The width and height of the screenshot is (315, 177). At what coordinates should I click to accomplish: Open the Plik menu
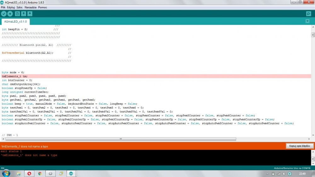(x=3, y=7)
